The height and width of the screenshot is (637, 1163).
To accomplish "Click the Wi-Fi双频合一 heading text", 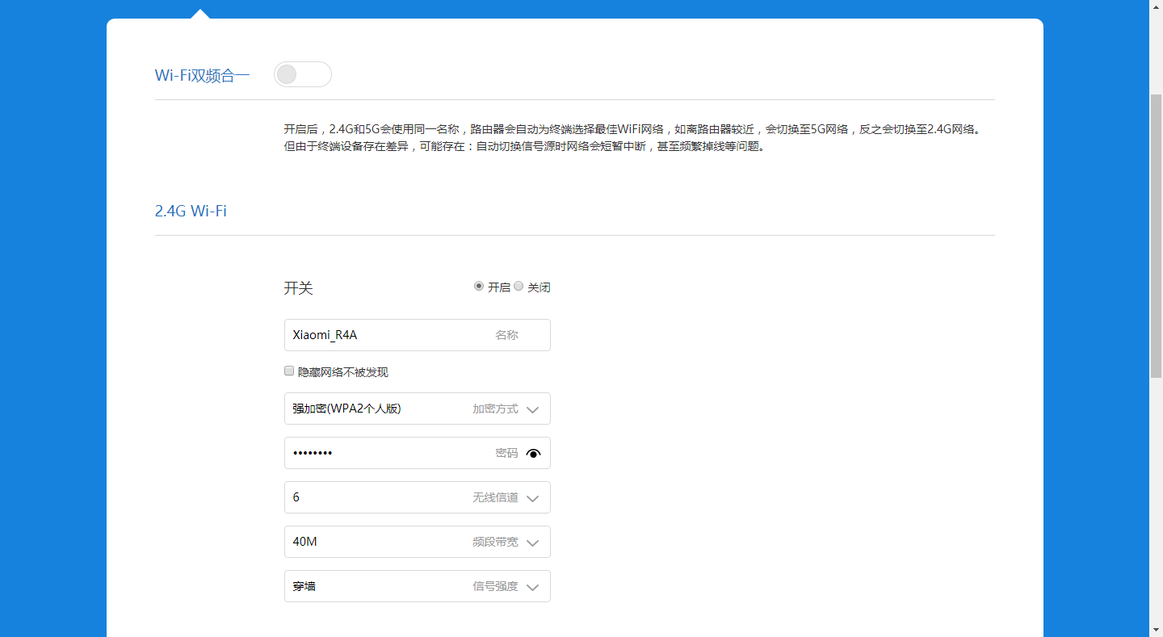I will click(203, 76).
